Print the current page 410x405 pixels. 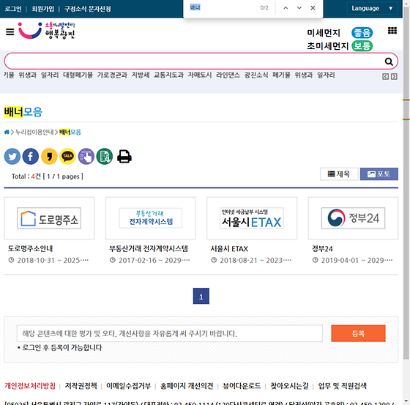pyautogui.click(x=124, y=157)
